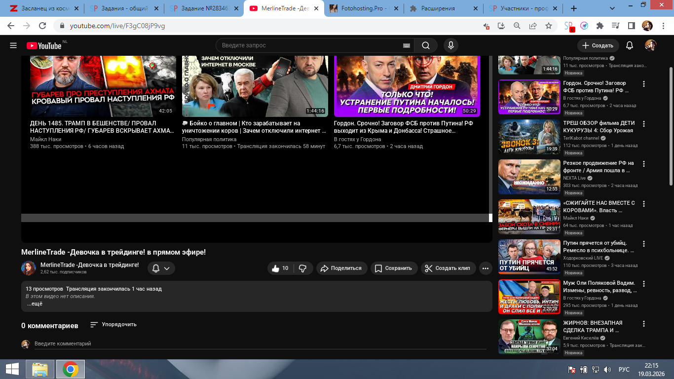Open subscription notification bell dropdown
This screenshot has height=379, width=674.
pos(161,268)
